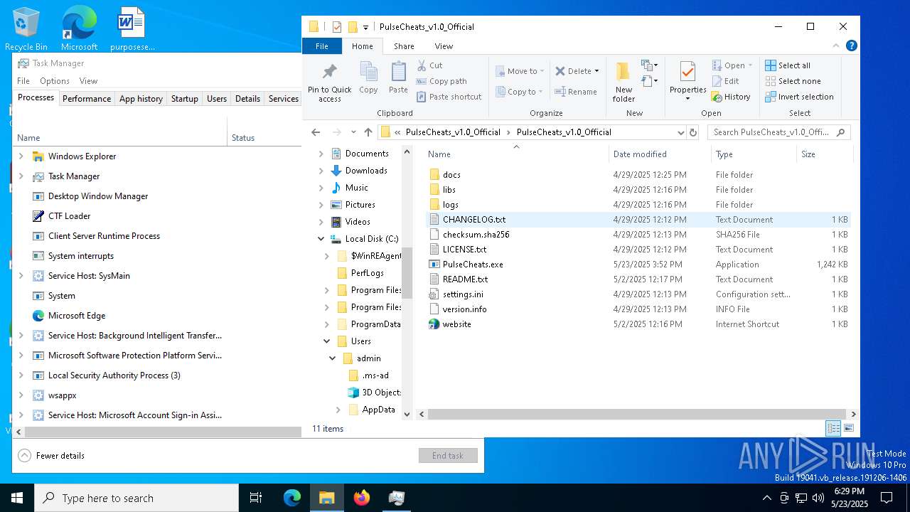
Task: Select Microsoft Edge process in Task Manager
Action: click(x=77, y=316)
